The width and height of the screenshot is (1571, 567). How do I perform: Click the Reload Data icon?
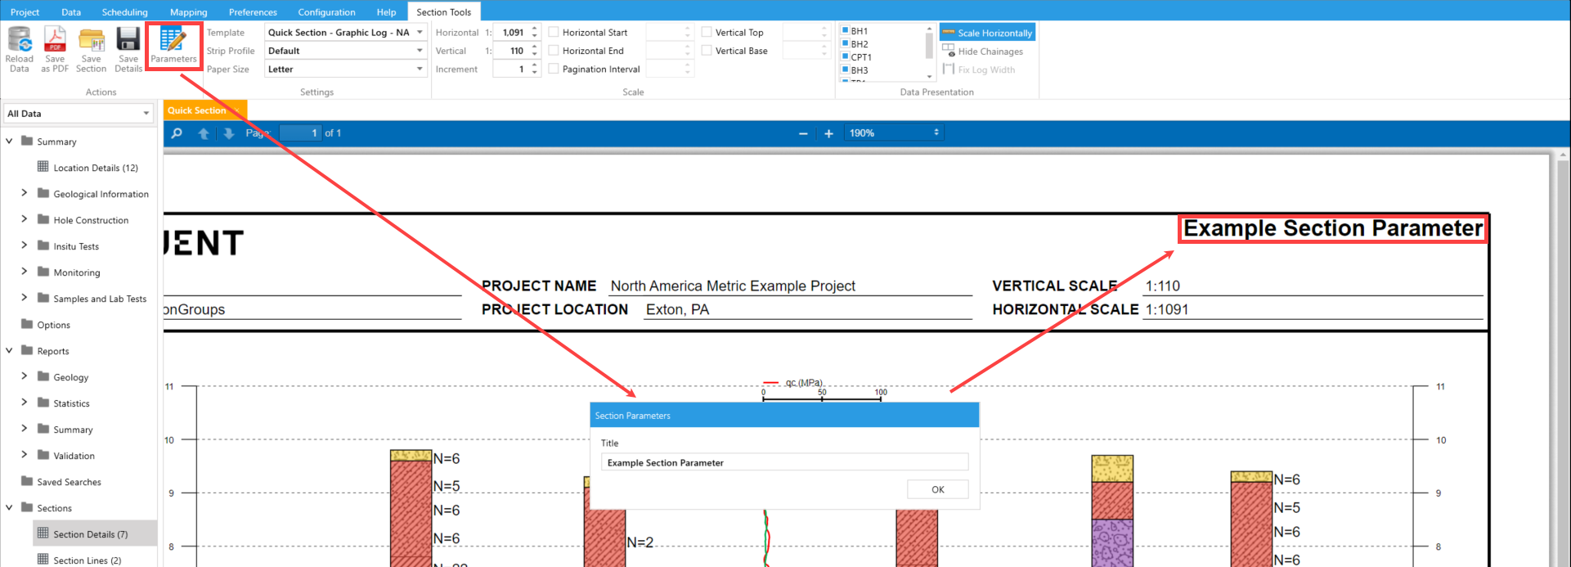pyautogui.click(x=20, y=39)
